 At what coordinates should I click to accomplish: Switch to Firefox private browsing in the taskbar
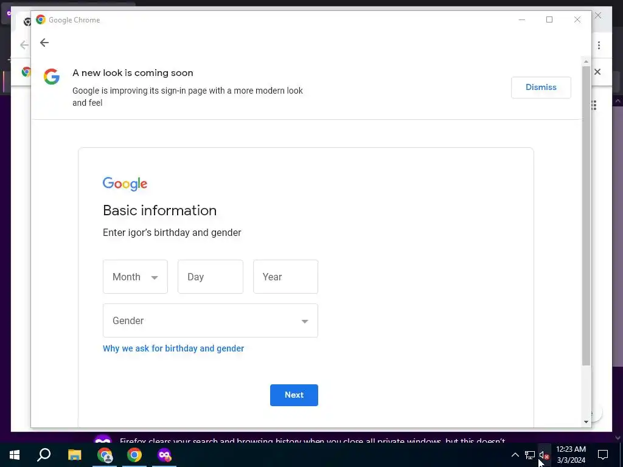pos(164,455)
